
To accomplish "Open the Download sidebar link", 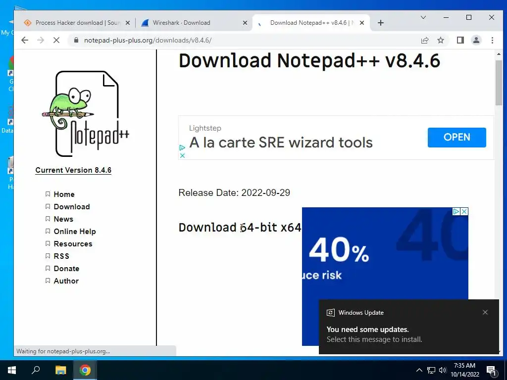I will pos(72,207).
